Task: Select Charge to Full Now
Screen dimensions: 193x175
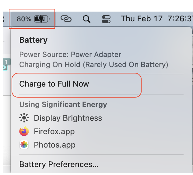Action: coord(54,84)
